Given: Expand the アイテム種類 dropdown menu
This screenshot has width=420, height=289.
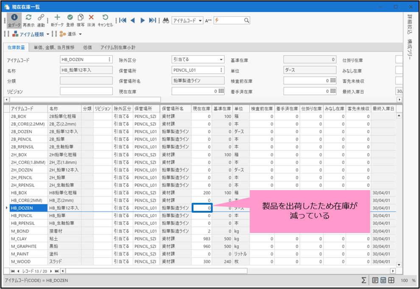Looking at the screenshot, I should pyautogui.click(x=48, y=34).
